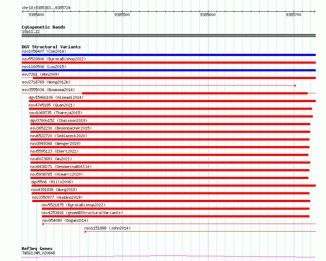Select the nsv5520806 (ByrskaBishop2022) label
Viewport: 326px width, 261px height.
54,59
